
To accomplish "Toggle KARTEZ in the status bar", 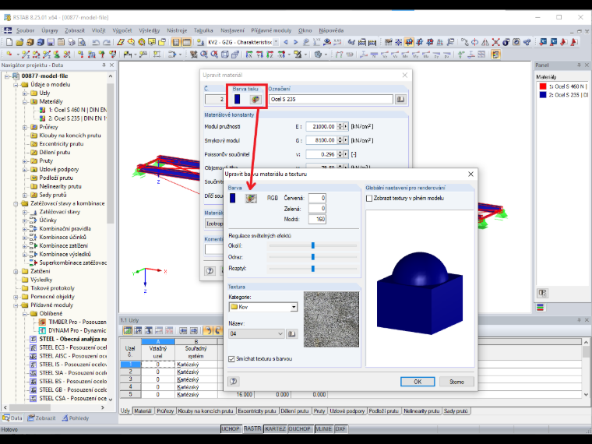I will [x=275, y=429].
